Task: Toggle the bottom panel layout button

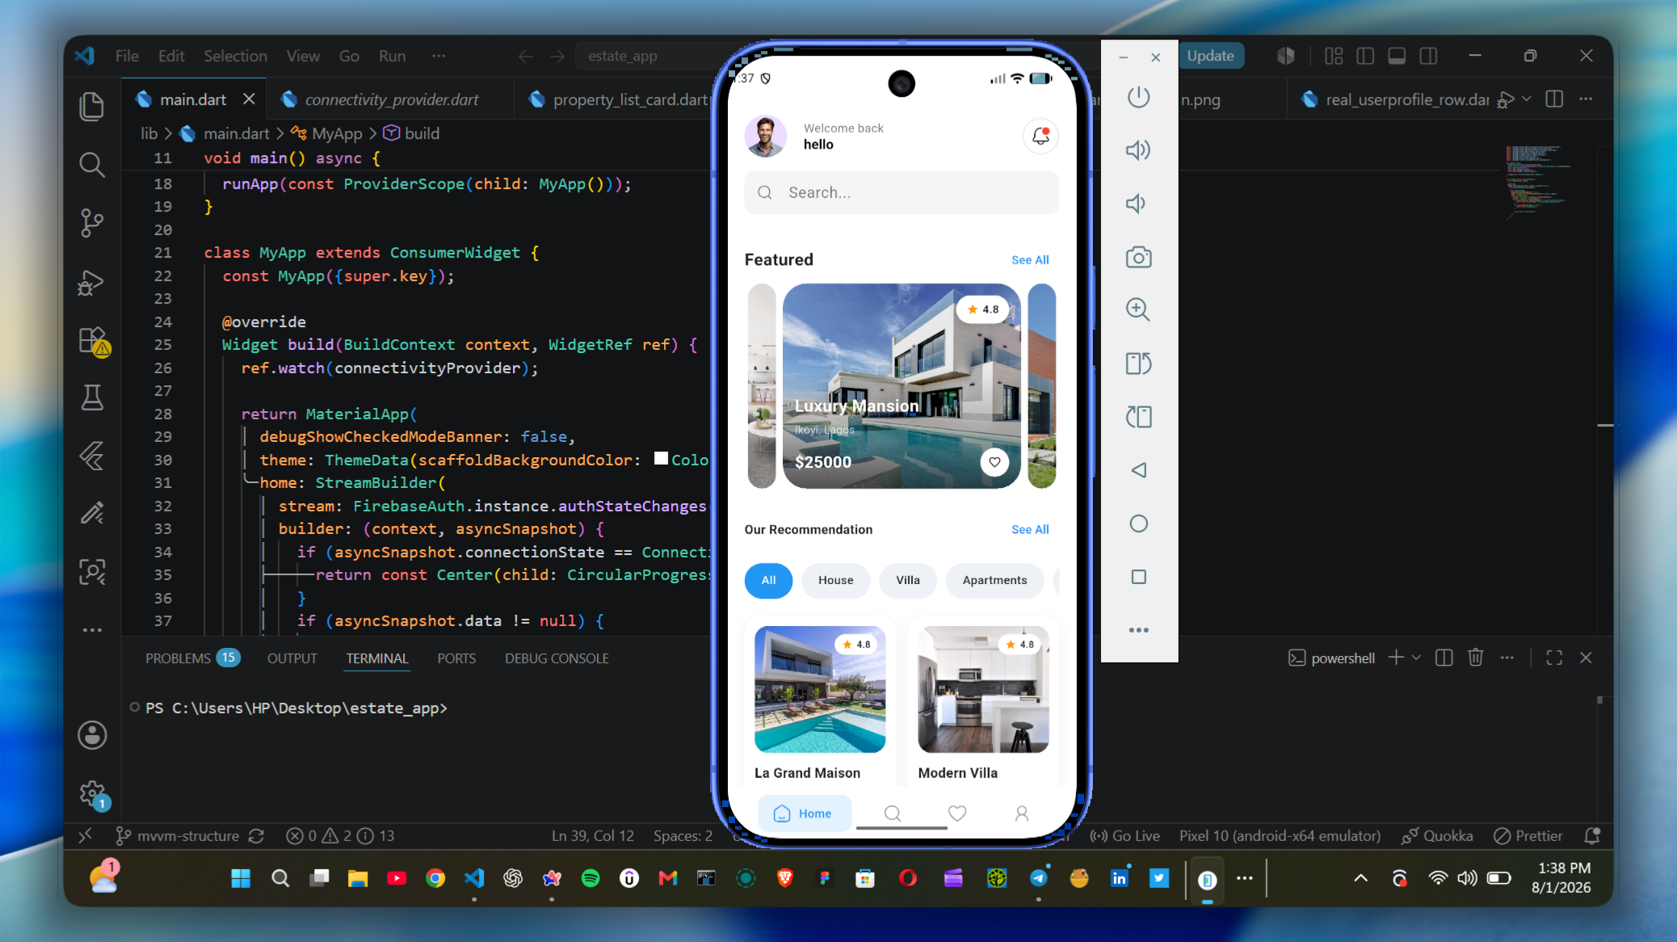Action: pyautogui.click(x=1397, y=56)
